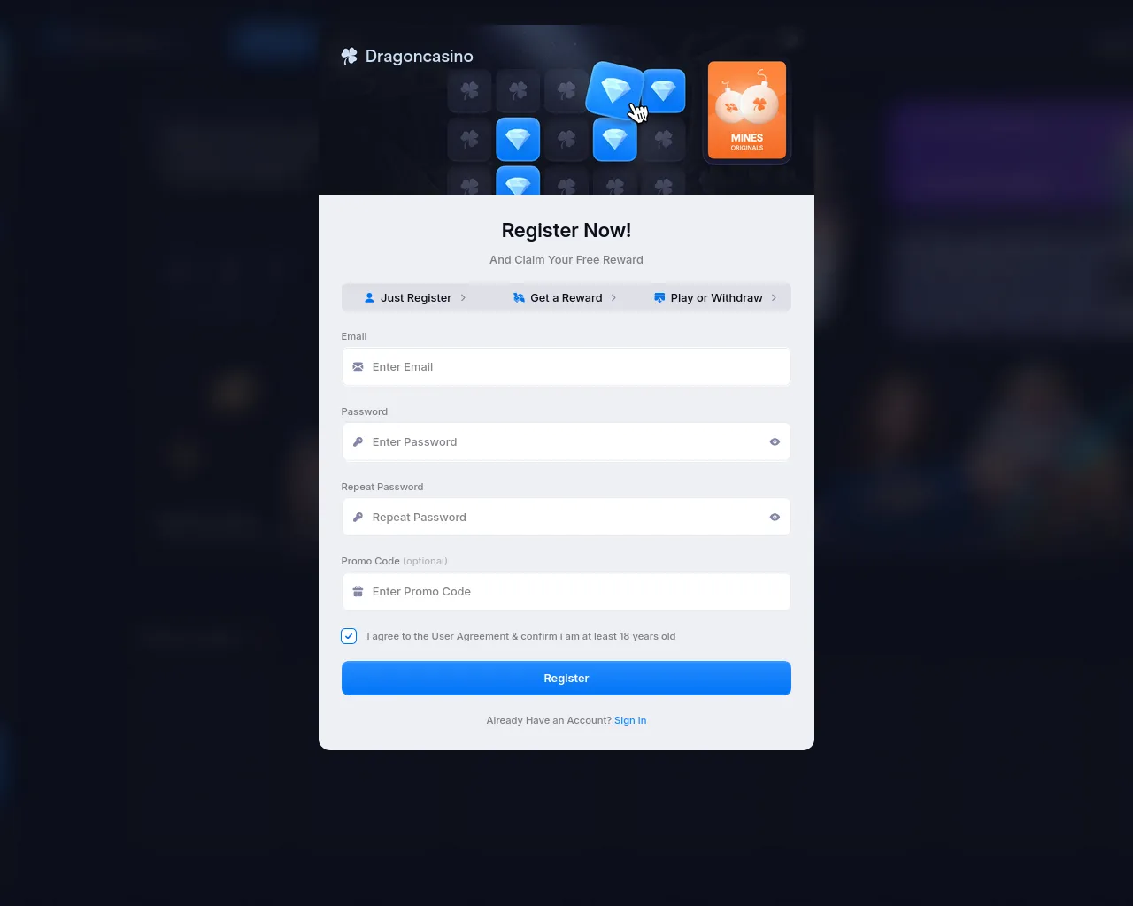
Task: Click the person icon beside Just Register
Action: point(369,298)
